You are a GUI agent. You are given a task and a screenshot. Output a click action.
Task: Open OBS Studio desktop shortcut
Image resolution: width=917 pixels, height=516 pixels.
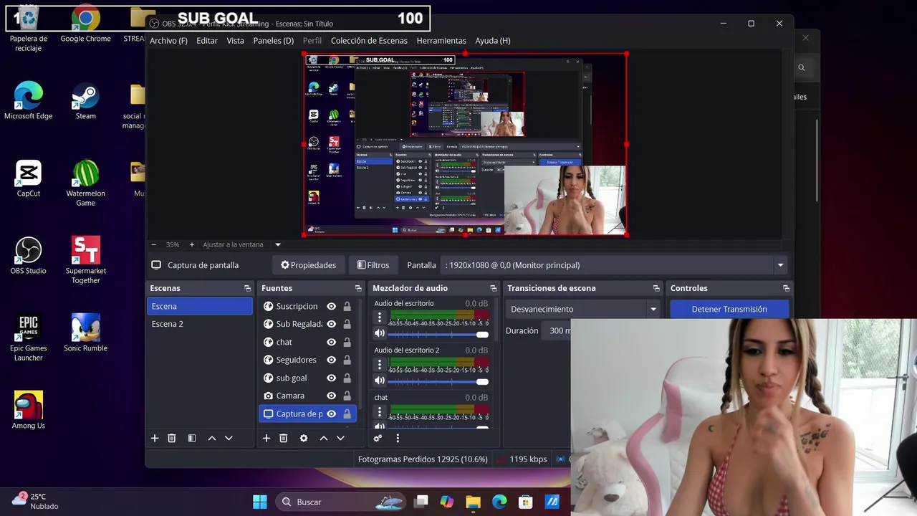tap(28, 256)
